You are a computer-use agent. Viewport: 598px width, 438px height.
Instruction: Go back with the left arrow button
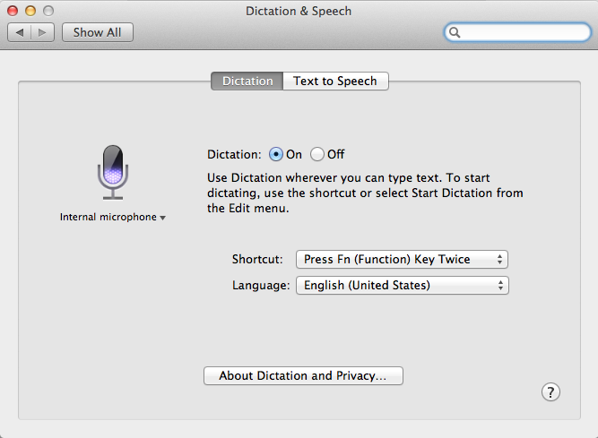click(x=20, y=32)
